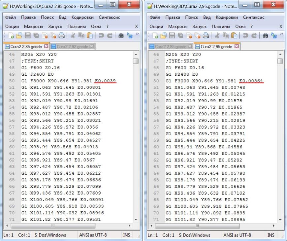Image resolution: width=287 pixels, height=241 pixels.
Task: Close the Cura2 2,85.gcode tab in left window
Action: point(46,46)
